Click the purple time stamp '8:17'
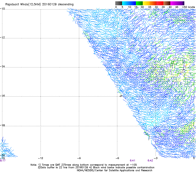This screenshot has width=196, height=172. [x=3, y=161]
